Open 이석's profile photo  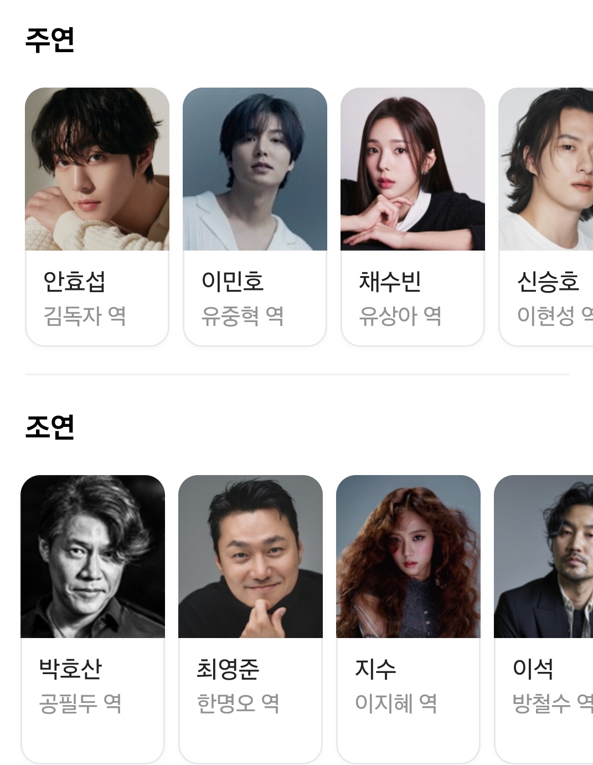click(x=544, y=557)
